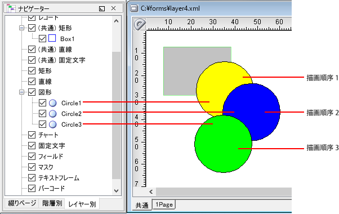Select the 共通 sheet tab
Image resolution: width=339 pixels, height=214 pixels.
click(x=142, y=205)
